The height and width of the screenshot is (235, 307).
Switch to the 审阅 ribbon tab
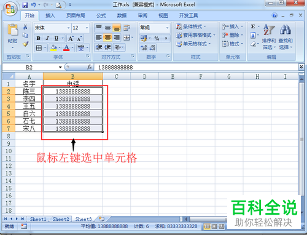click(x=142, y=15)
